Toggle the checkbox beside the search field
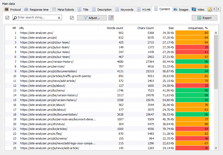The width and height of the screenshot is (223, 155). (x=7, y=18)
